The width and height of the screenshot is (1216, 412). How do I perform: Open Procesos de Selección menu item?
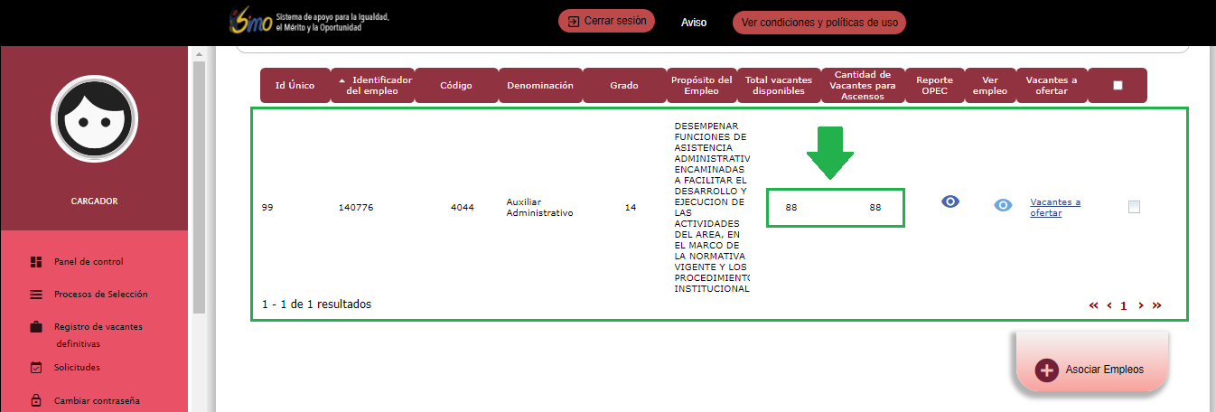click(x=100, y=295)
